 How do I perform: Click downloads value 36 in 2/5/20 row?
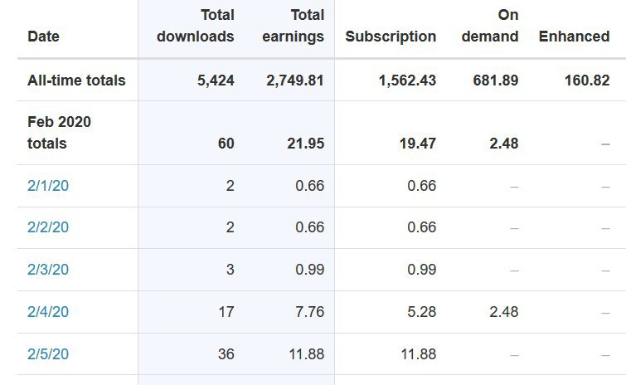(226, 354)
